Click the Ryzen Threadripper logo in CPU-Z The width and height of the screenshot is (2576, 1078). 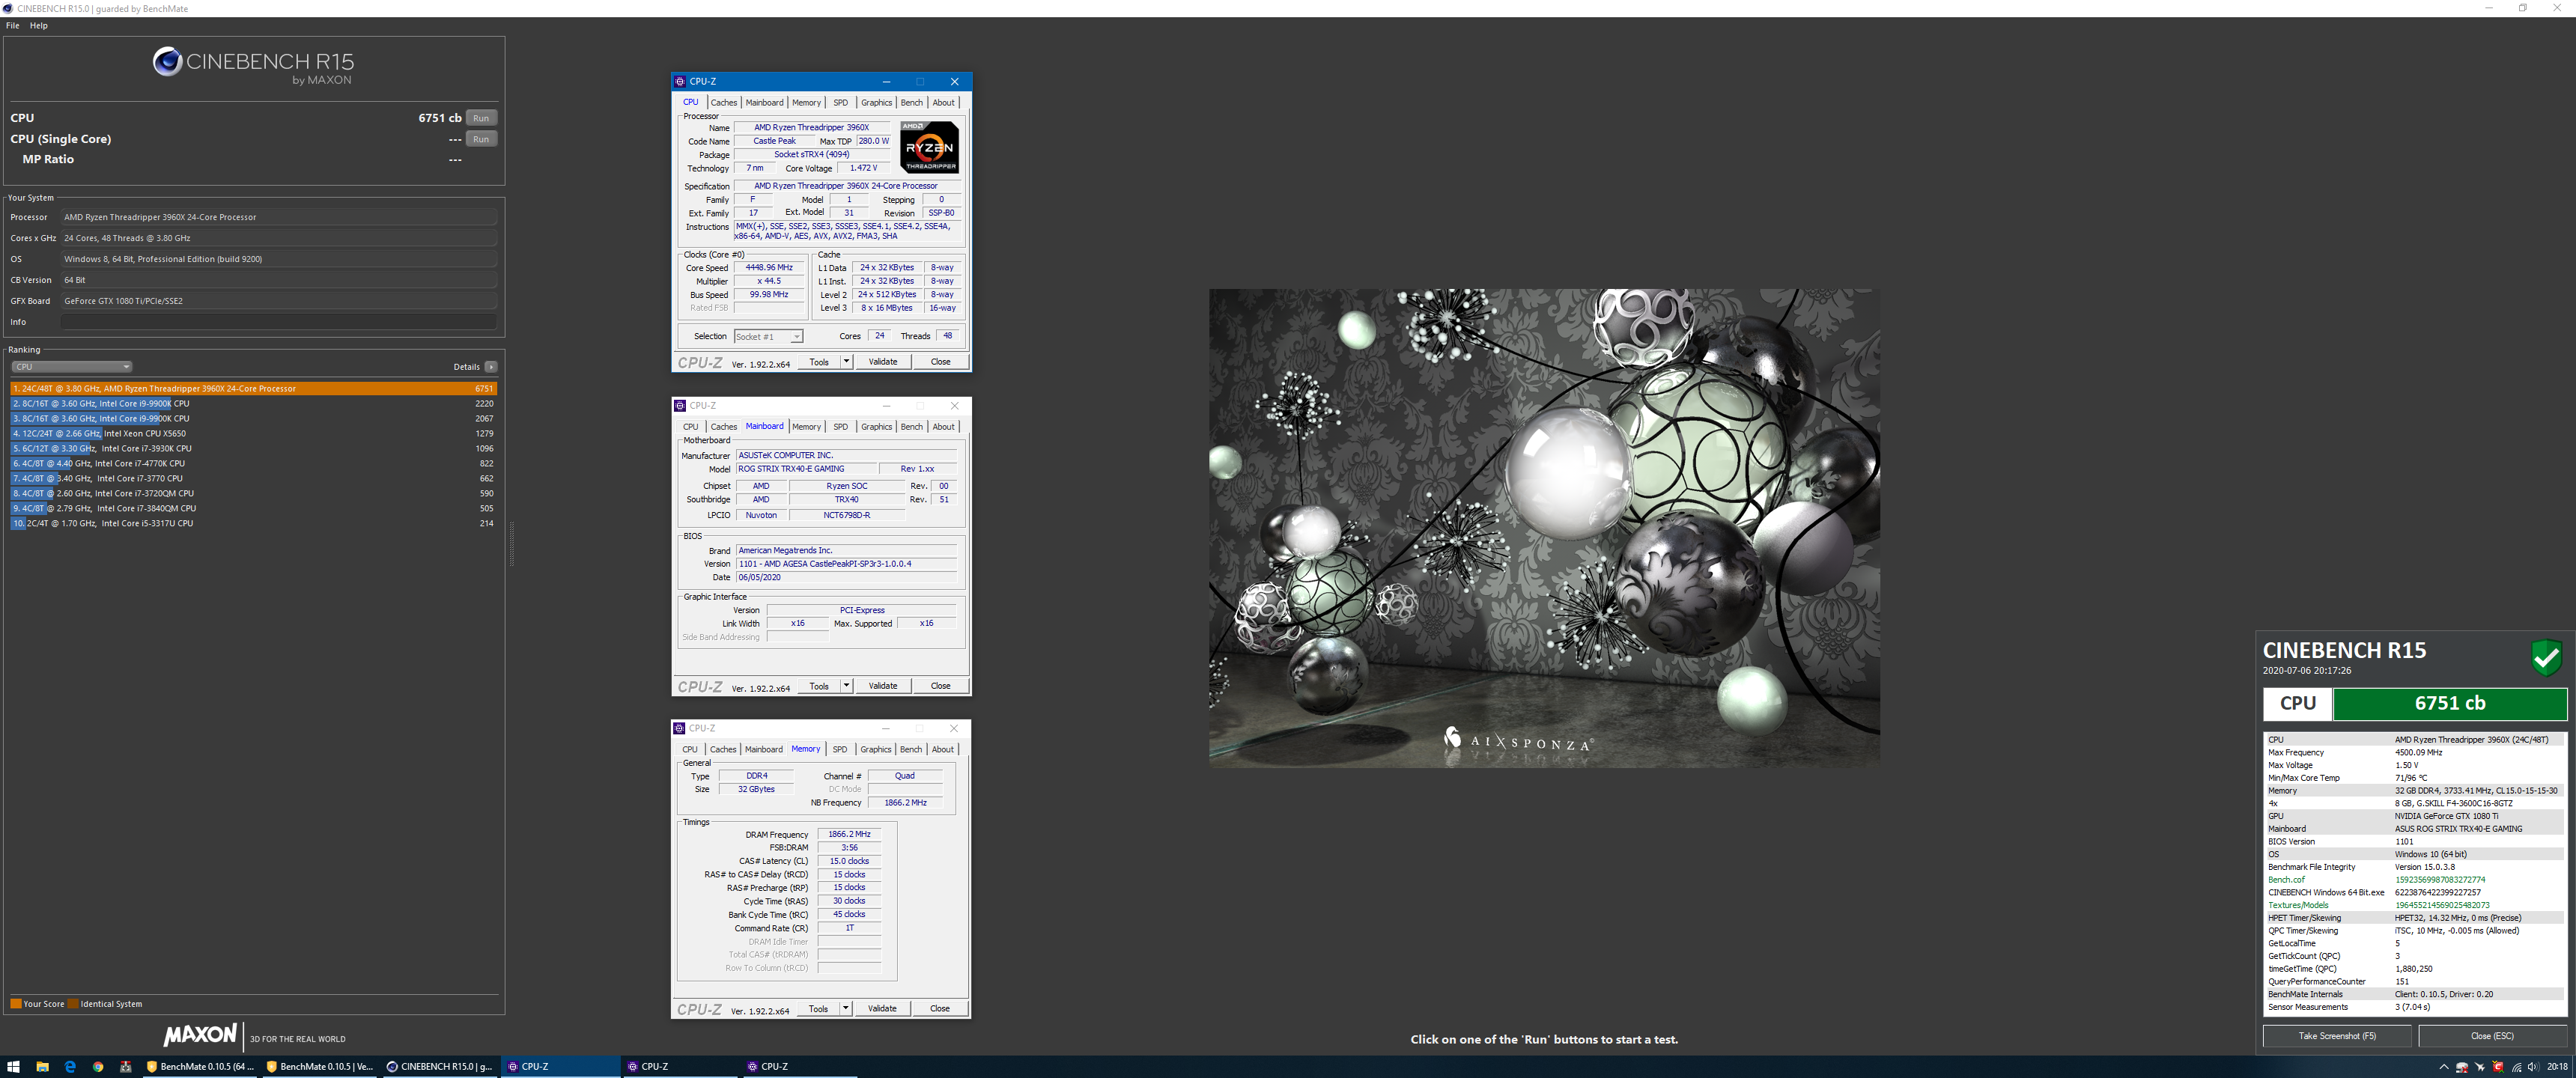tap(929, 147)
